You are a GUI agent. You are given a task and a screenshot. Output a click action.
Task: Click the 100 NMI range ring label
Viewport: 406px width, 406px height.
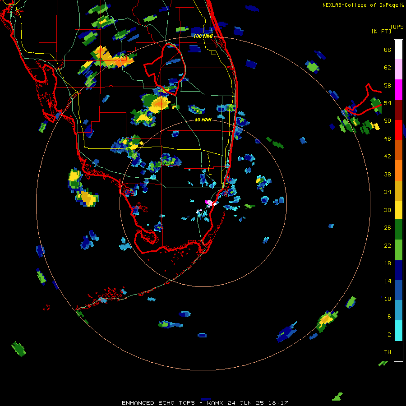[x=203, y=36]
